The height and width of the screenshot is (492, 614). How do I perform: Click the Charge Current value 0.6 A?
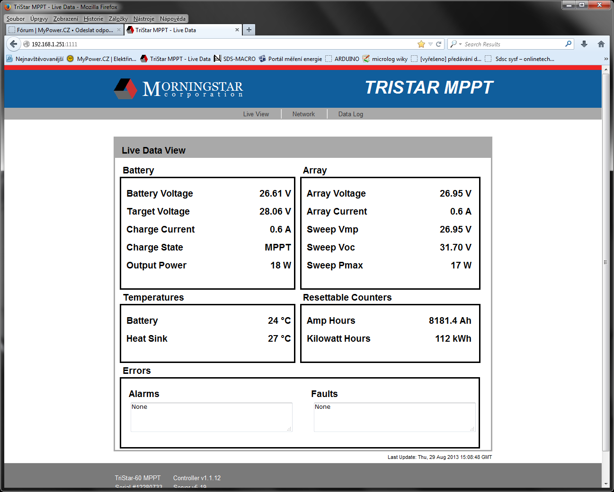click(280, 229)
